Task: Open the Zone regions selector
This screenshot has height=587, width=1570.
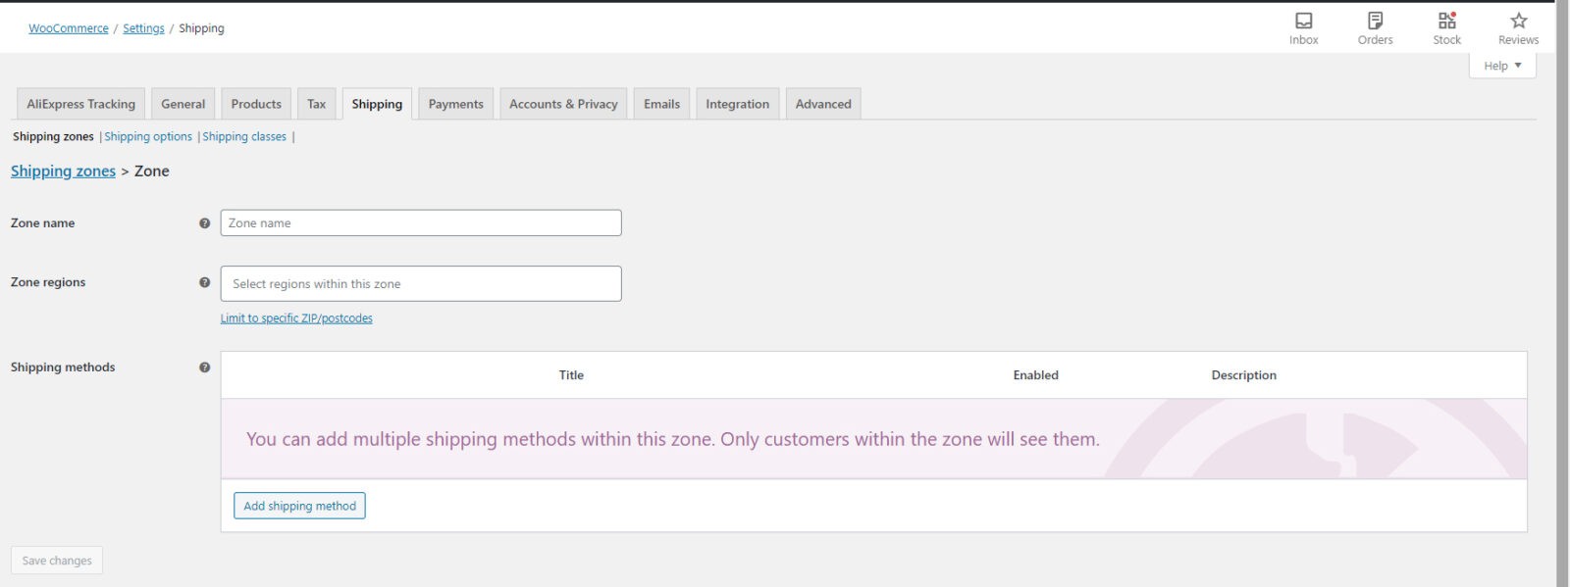Action: 421,283
